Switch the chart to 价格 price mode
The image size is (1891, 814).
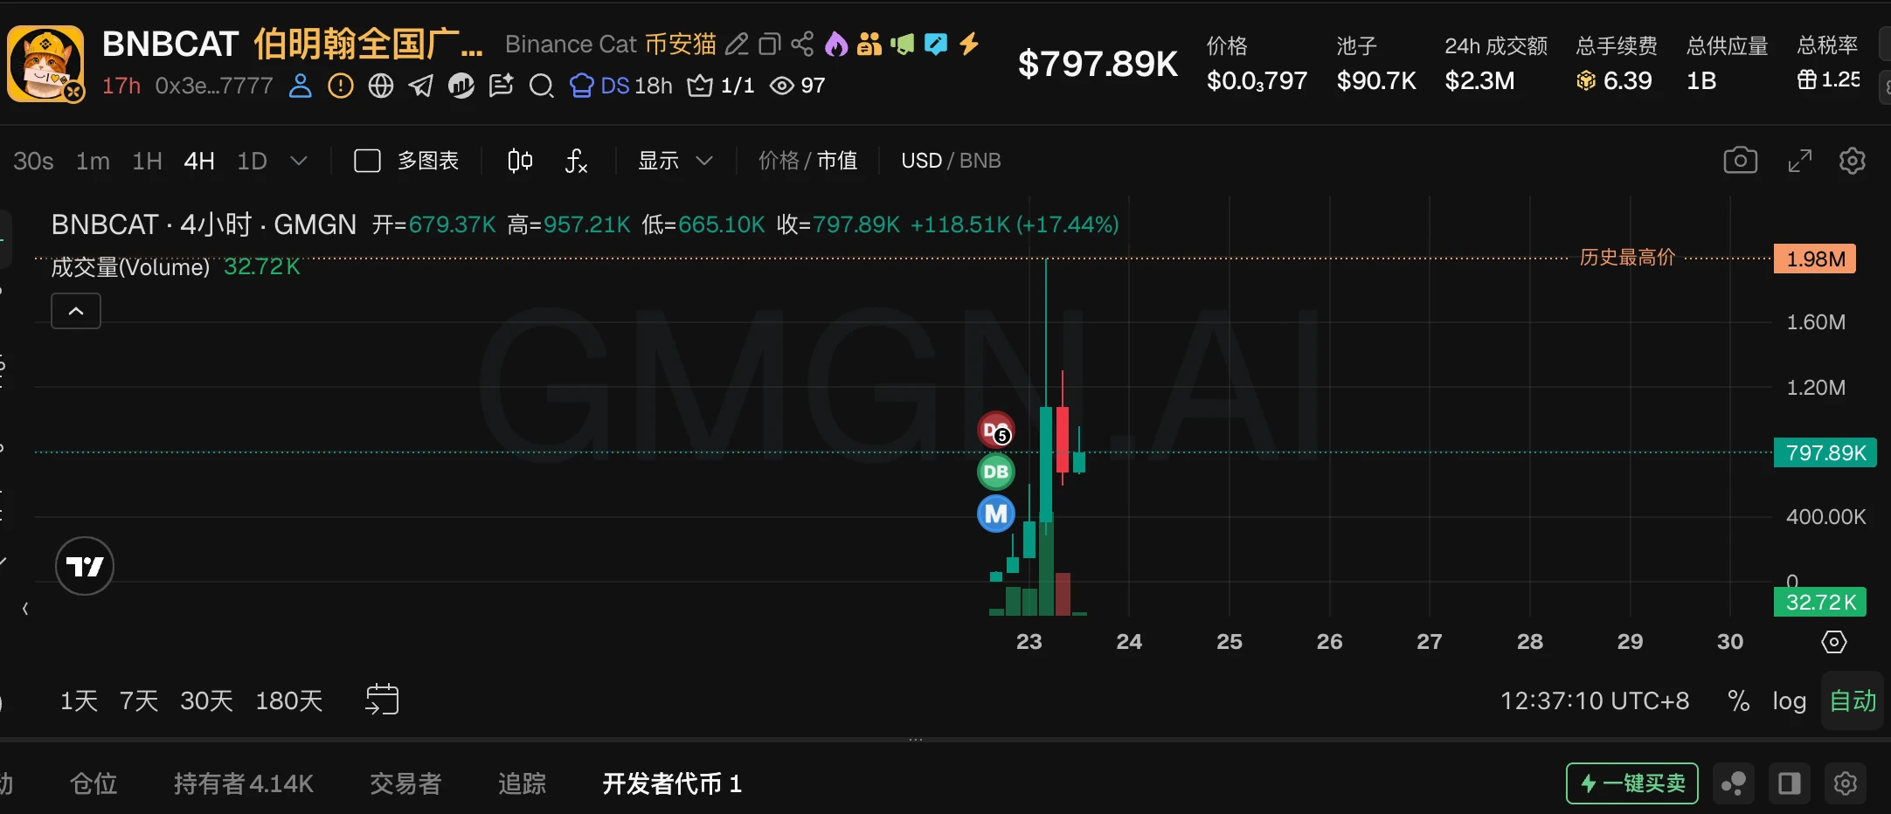tap(779, 161)
